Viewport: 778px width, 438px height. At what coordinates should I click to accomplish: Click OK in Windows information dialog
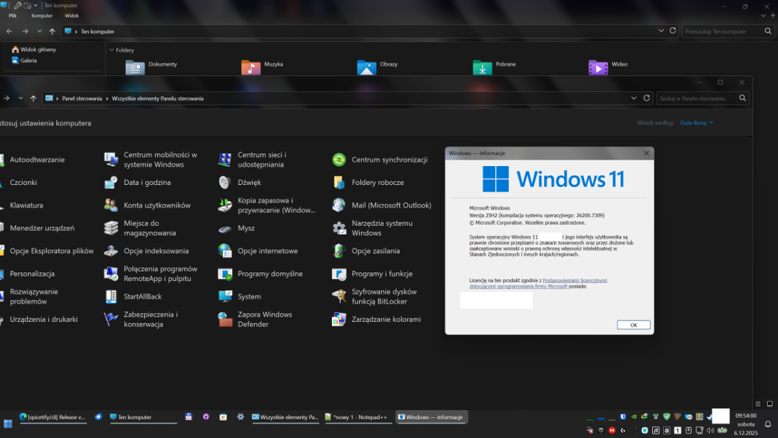tap(633, 325)
